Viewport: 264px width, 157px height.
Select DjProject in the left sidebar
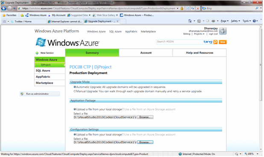pyautogui.click(x=50, y=65)
